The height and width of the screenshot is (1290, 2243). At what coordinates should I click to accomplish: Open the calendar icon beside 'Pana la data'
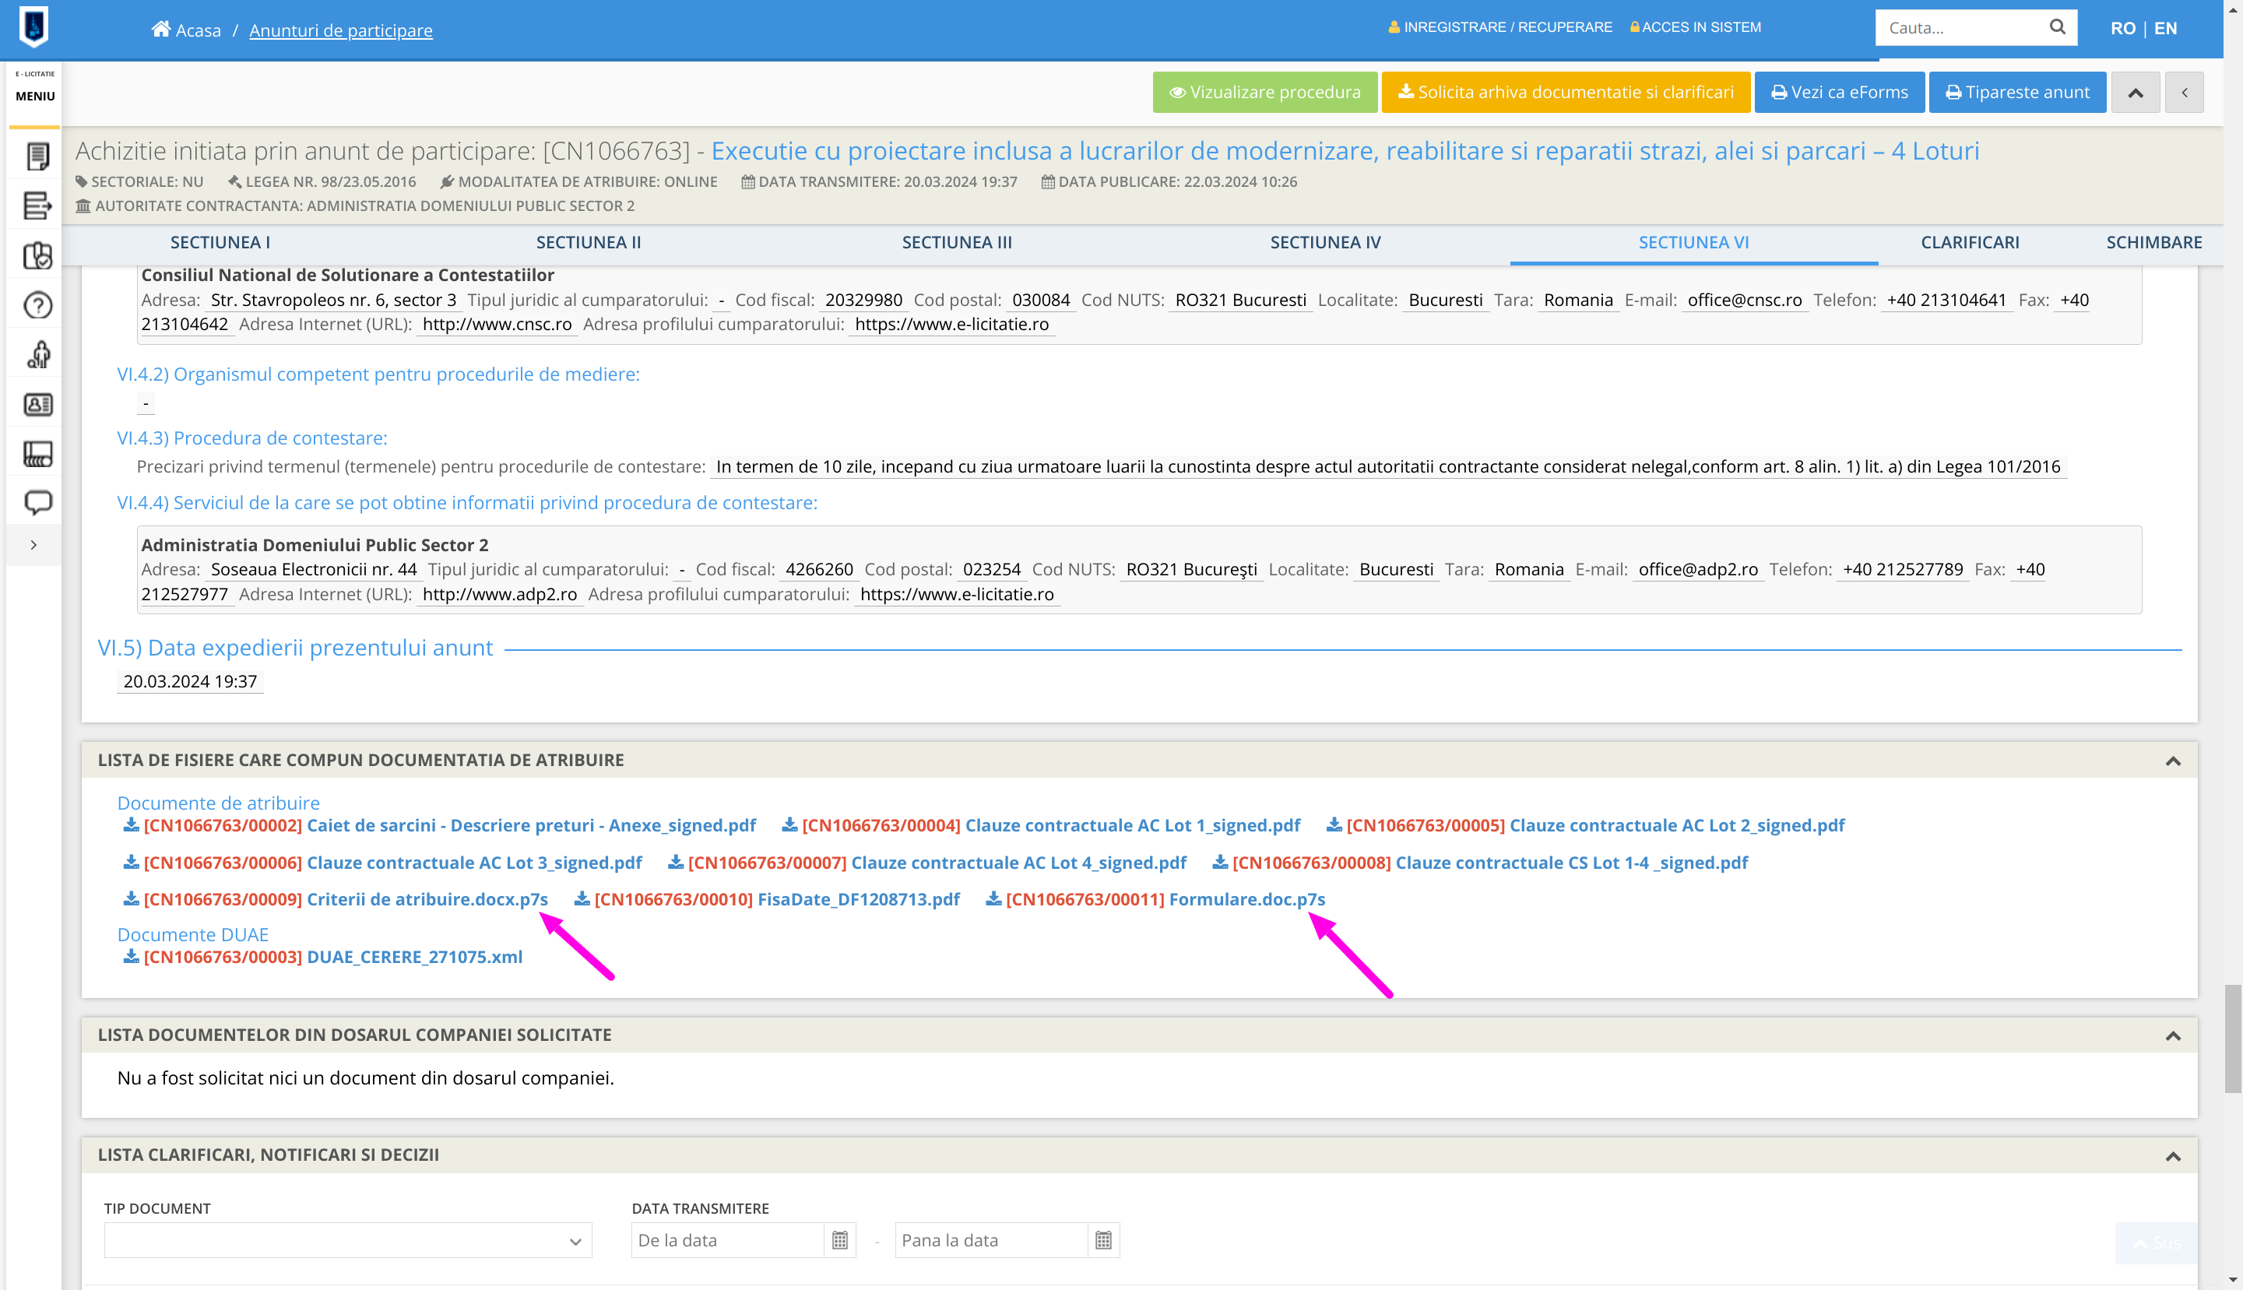click(x=1103, y=1240)
